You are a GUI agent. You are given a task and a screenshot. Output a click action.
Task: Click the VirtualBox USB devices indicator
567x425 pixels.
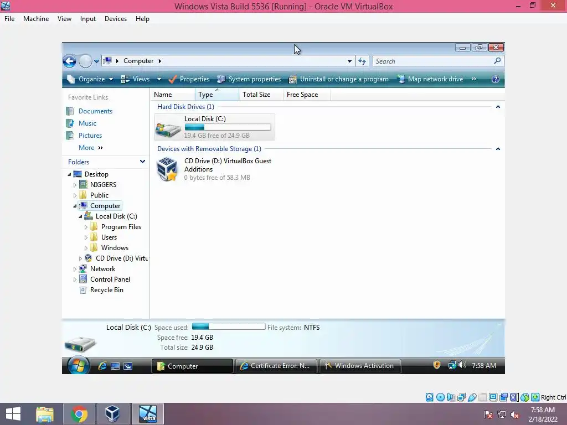coord(472,397)
